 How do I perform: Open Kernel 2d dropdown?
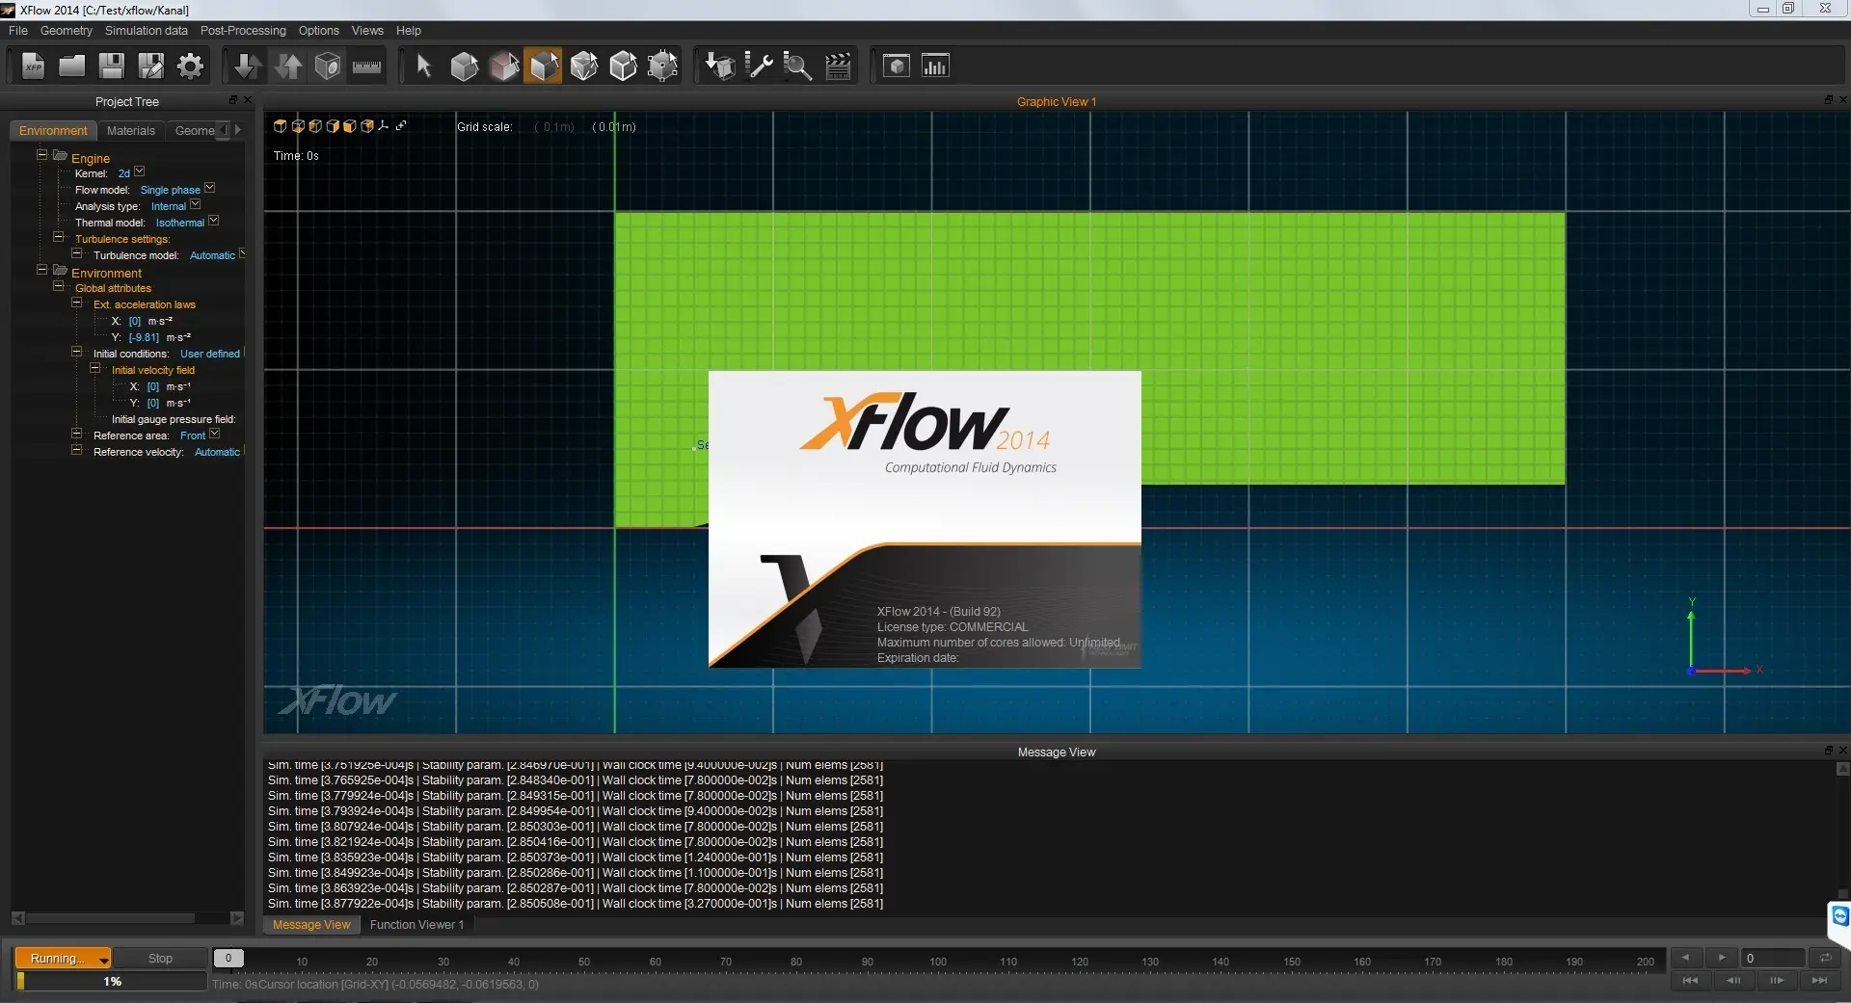point(139,172)
